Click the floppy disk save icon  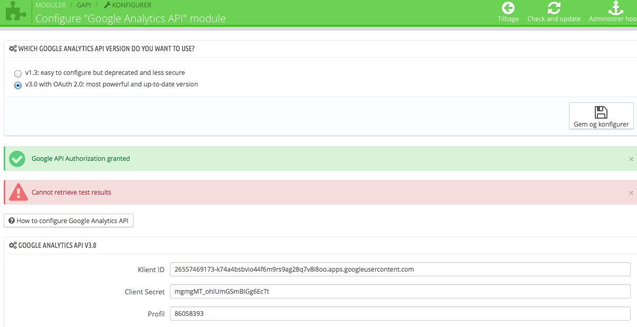pyautogui.click(x=601, y=112)
